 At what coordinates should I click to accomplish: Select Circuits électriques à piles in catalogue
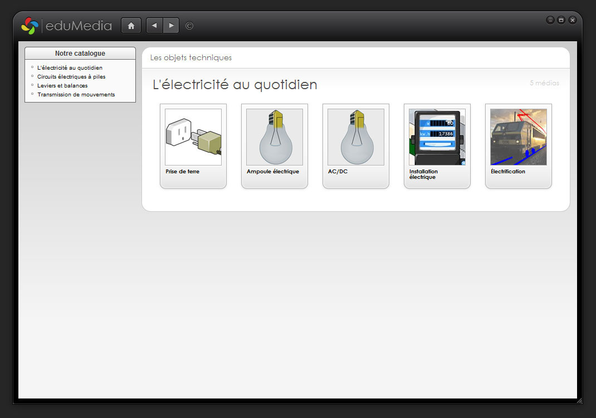pos(71,77)
